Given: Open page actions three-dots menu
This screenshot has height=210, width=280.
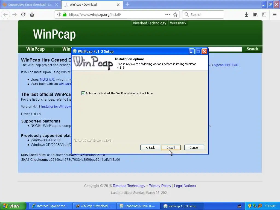Looking at the screenshot, I should click(168, 14).
